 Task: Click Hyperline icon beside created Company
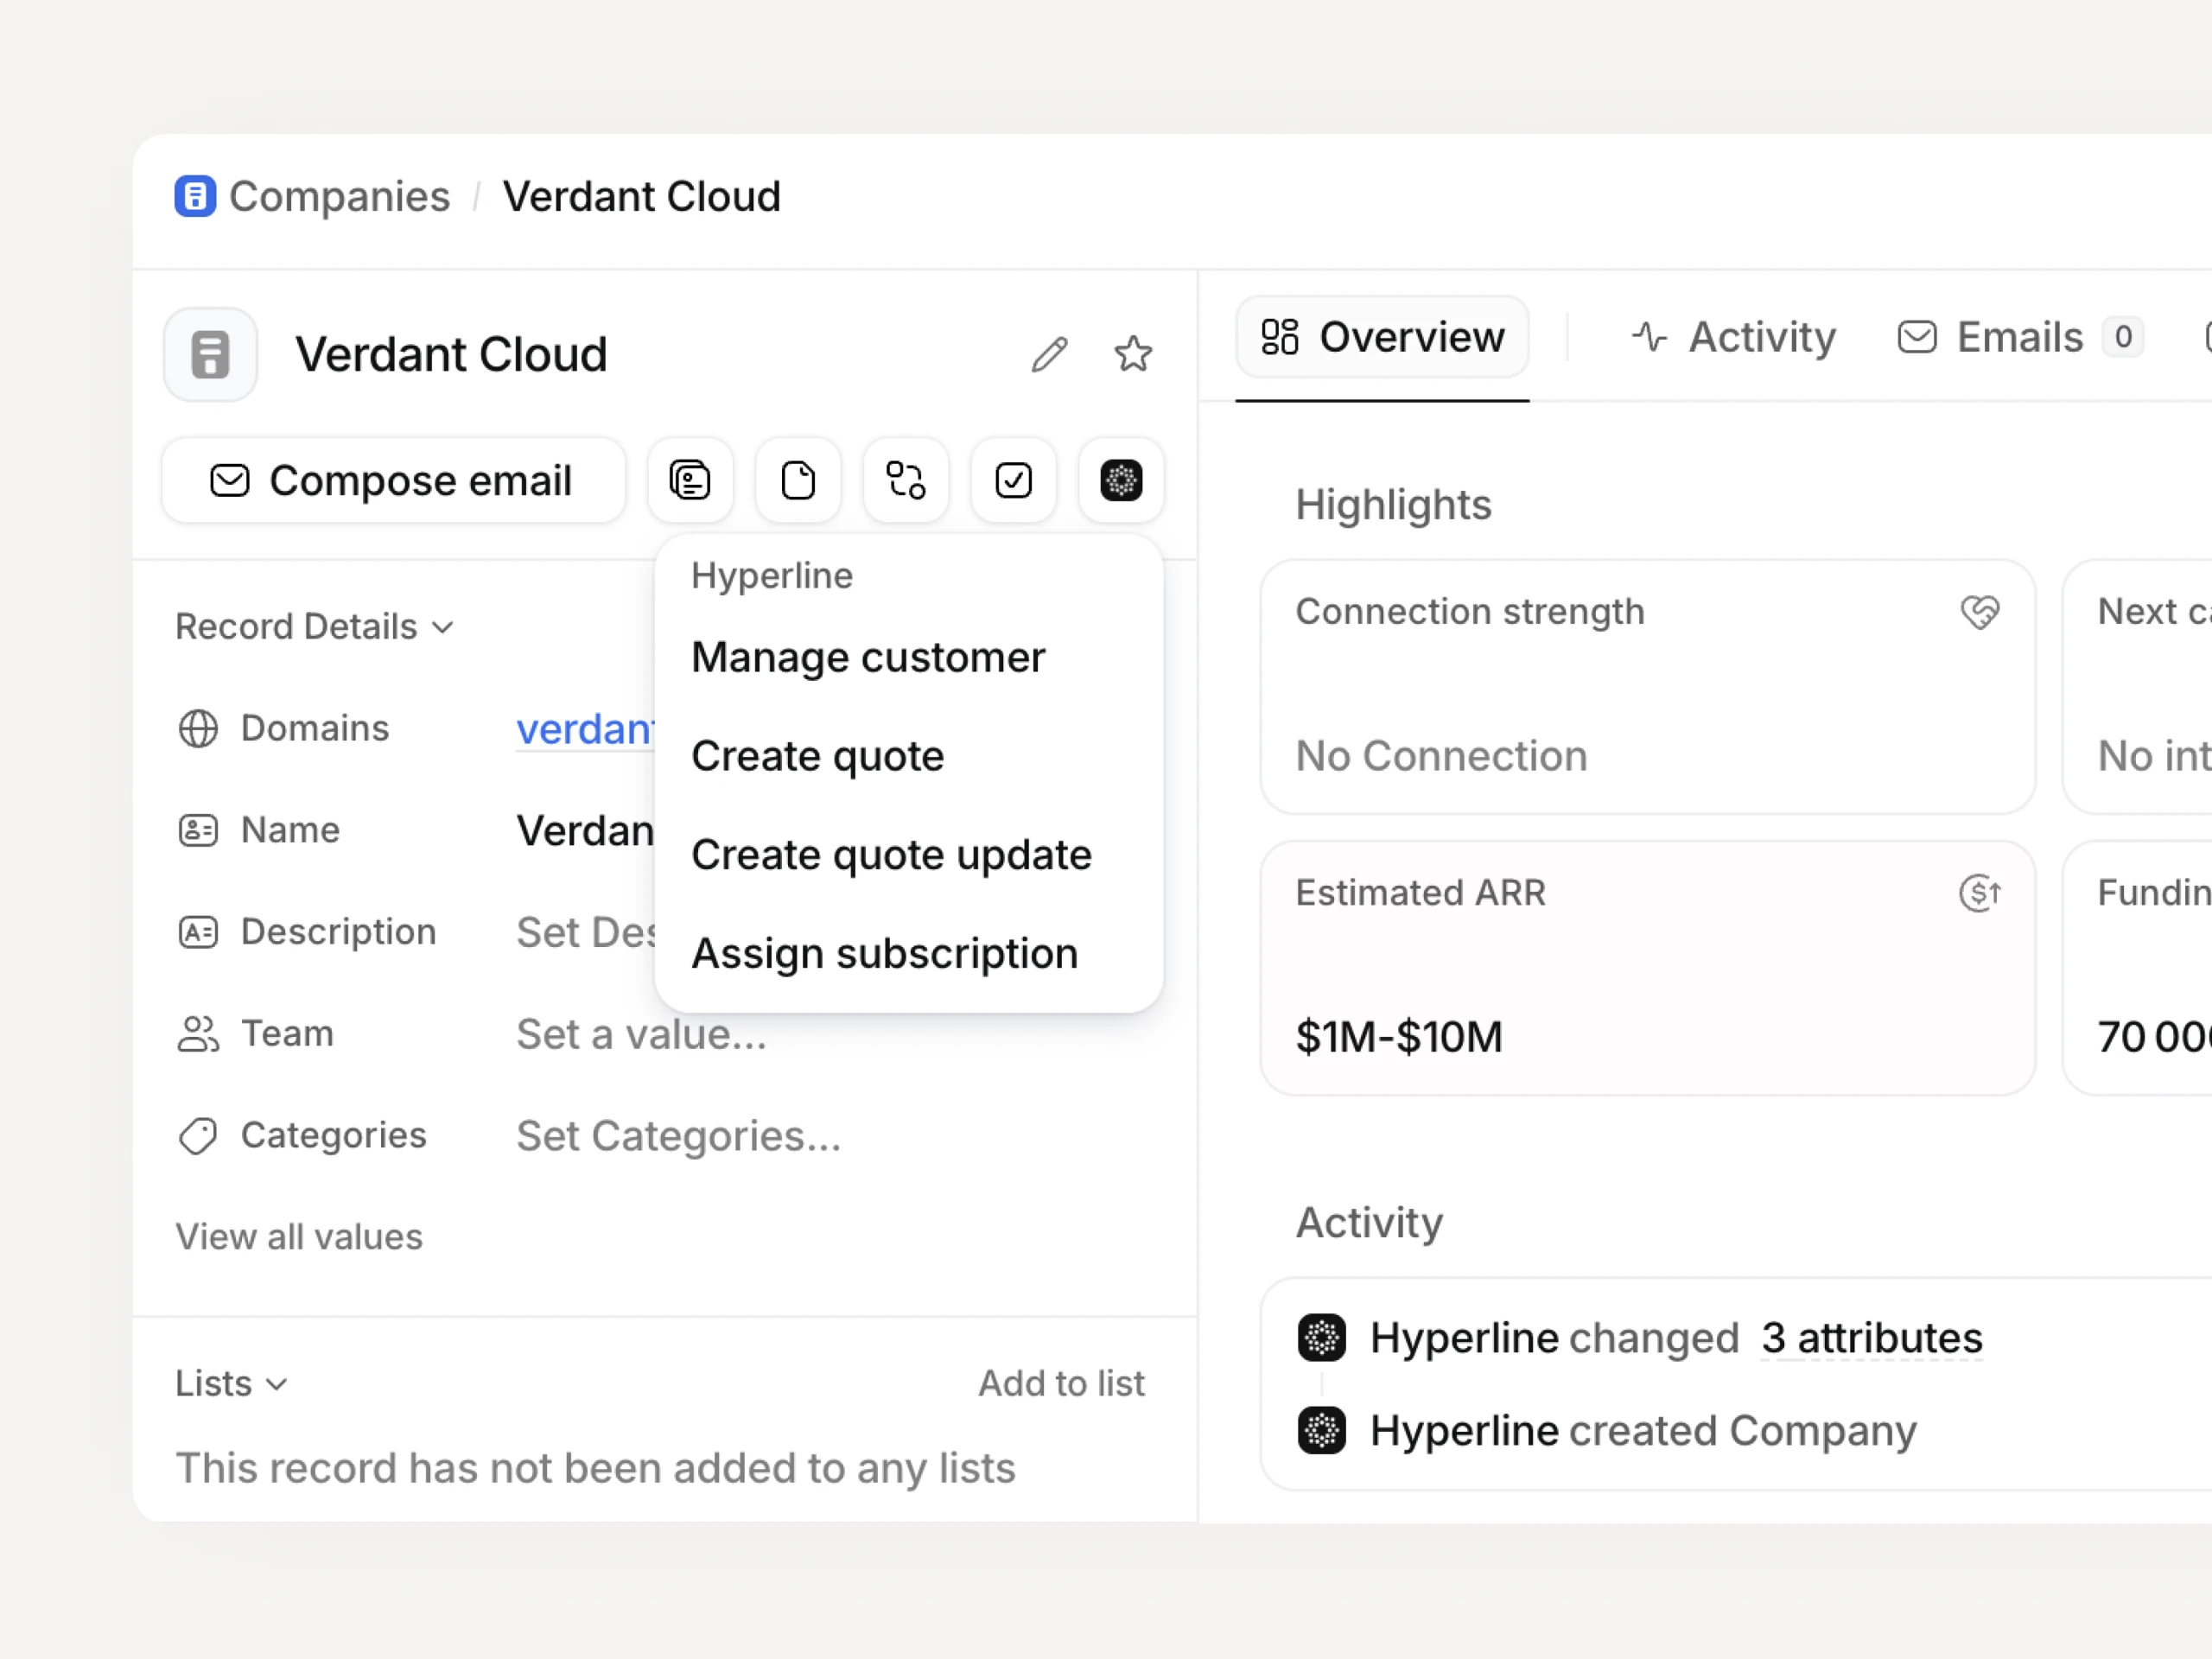pos(1321,1431)
